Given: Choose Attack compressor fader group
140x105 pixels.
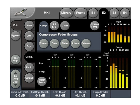Looking at the screenshot, I should (x=75, y=43).
